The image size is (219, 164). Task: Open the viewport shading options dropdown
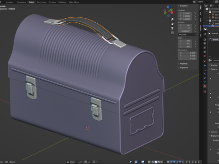(164, 162)
